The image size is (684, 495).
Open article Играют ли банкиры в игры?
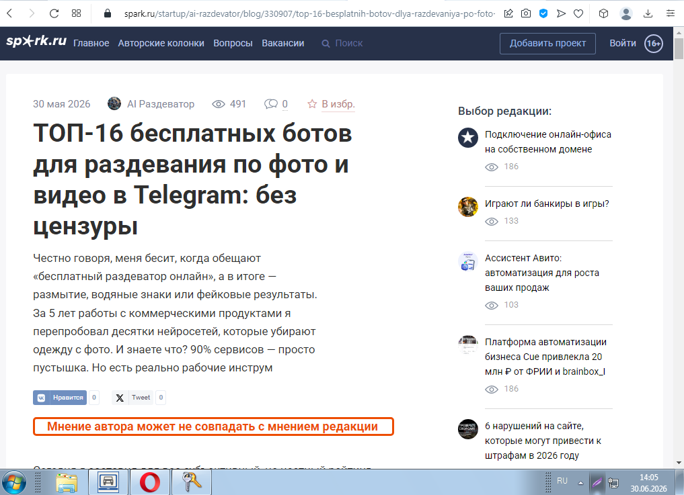point(547,204)
